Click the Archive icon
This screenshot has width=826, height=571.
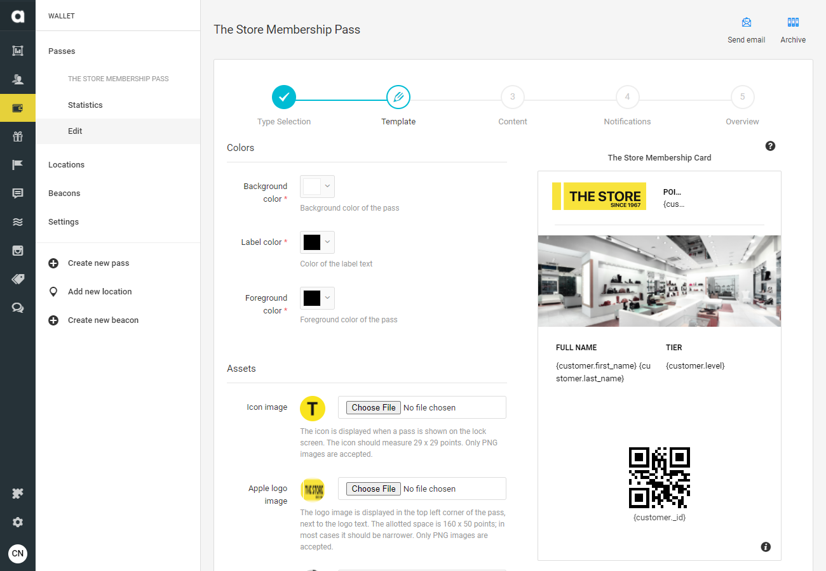793,22
